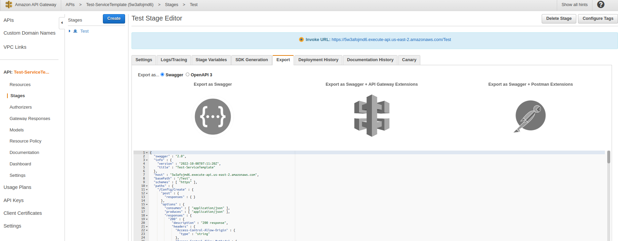Expand the Test stage tree node
The width and height of the screenshot is (618, 241).
70,31
